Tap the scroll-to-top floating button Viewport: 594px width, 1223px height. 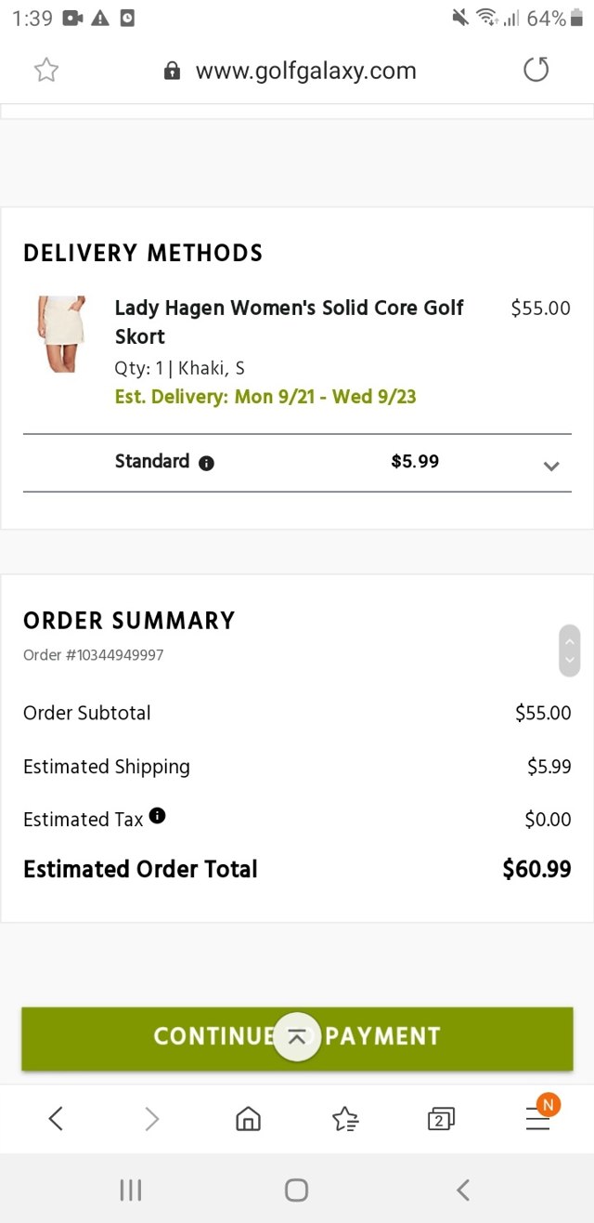297,1037
